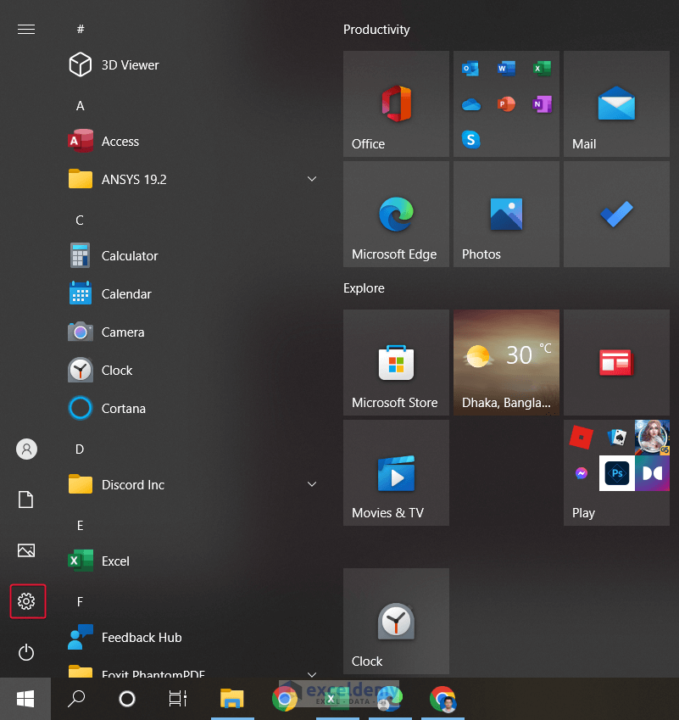The image size is (679, 720).
Task: Open taskbar Search magnifier
Action: [76, 699]
